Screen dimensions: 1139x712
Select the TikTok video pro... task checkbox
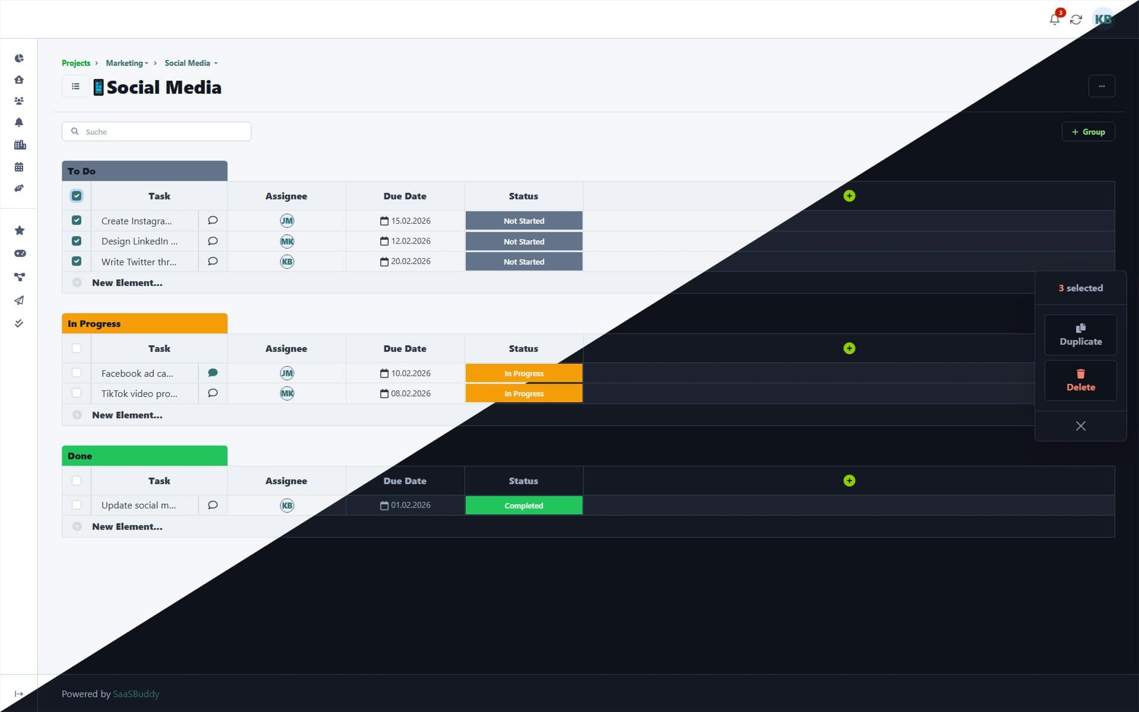click(x=77, y=393)
